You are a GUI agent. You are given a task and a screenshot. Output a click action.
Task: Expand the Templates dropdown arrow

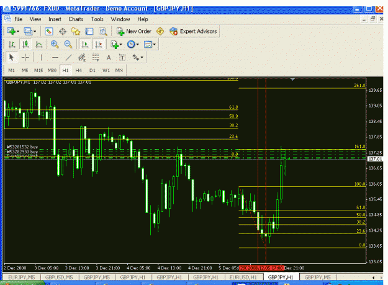[x=155, y=45]
